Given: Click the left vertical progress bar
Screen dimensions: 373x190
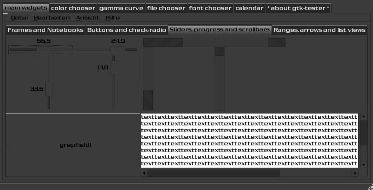Looking at the screenshot, I should click(148, 78).
